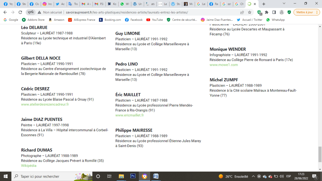
Task: Click the VPN badge in address bar
Action: pos(30,12)
